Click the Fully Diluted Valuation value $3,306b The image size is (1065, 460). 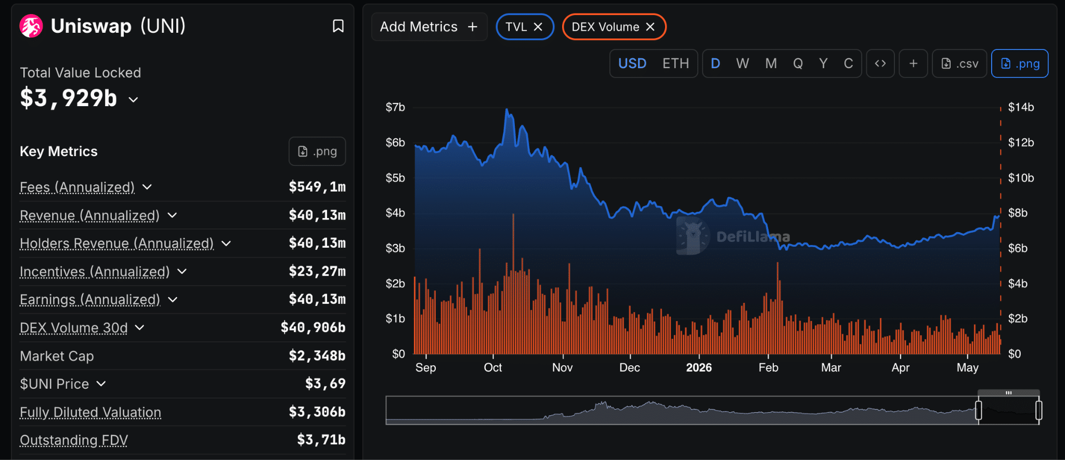pyautogui.click(x=317, y=412)
